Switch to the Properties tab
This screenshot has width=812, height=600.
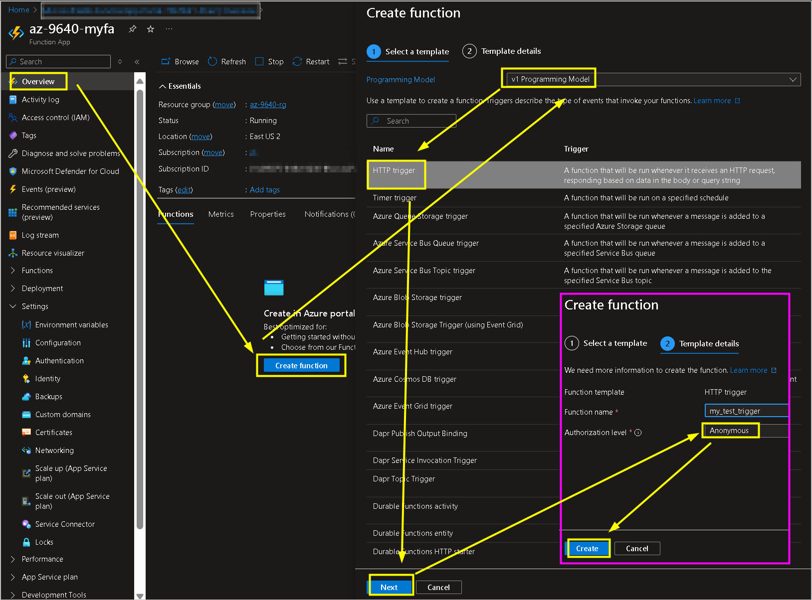(268, 214)
